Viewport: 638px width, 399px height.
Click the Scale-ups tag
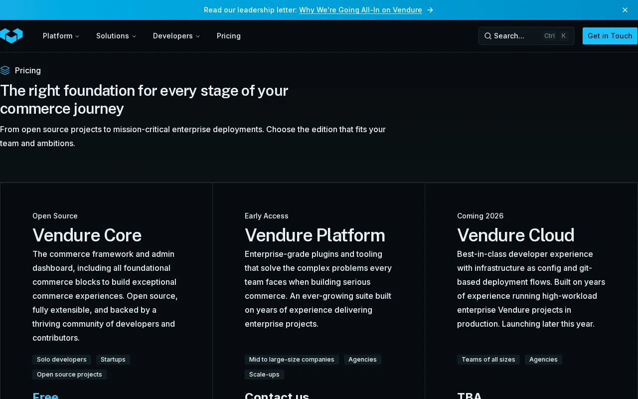coord(264,375)
